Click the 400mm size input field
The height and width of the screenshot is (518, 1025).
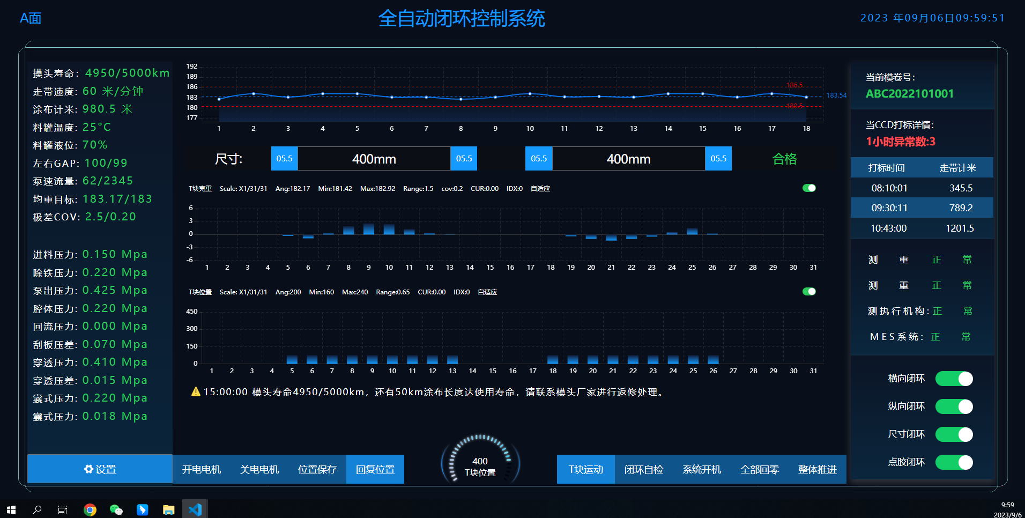(374, 158)
